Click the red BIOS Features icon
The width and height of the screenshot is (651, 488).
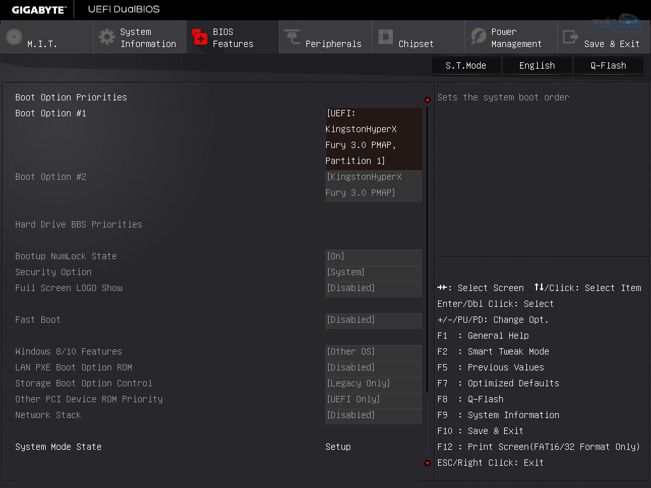[200, 37]
